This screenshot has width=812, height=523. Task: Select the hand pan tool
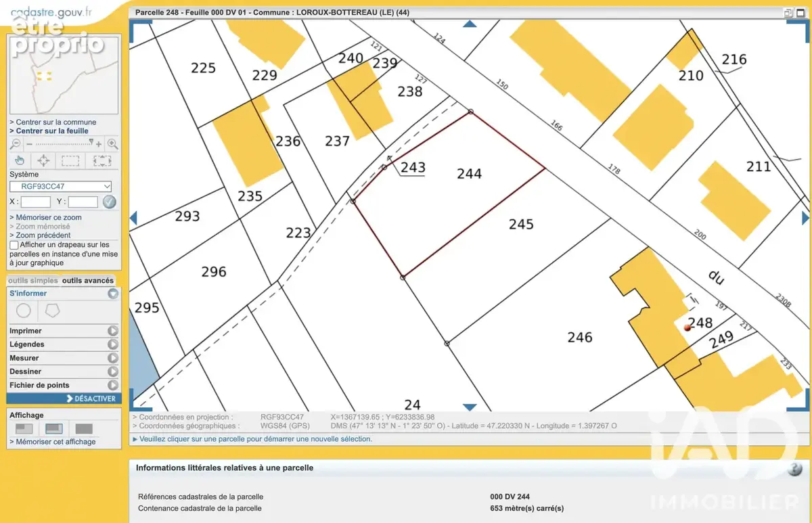click(20, 160)
